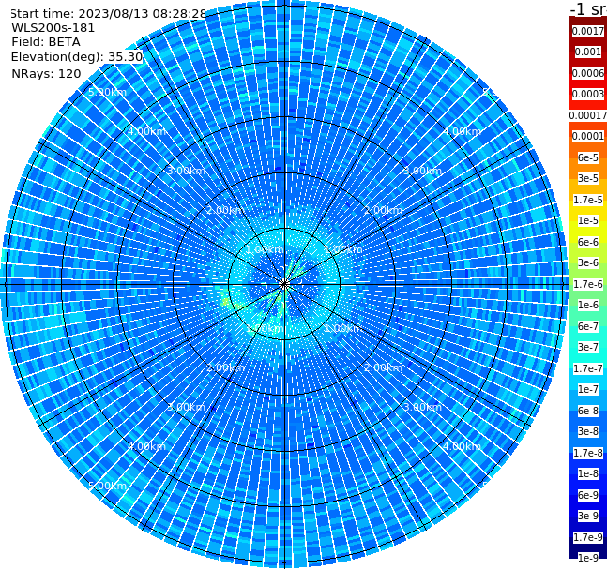Image resolution: width=607 pixels, height=569 pixels.
Task: Click the 6e-9 colorbar label
Action: [x=588, y=495]
